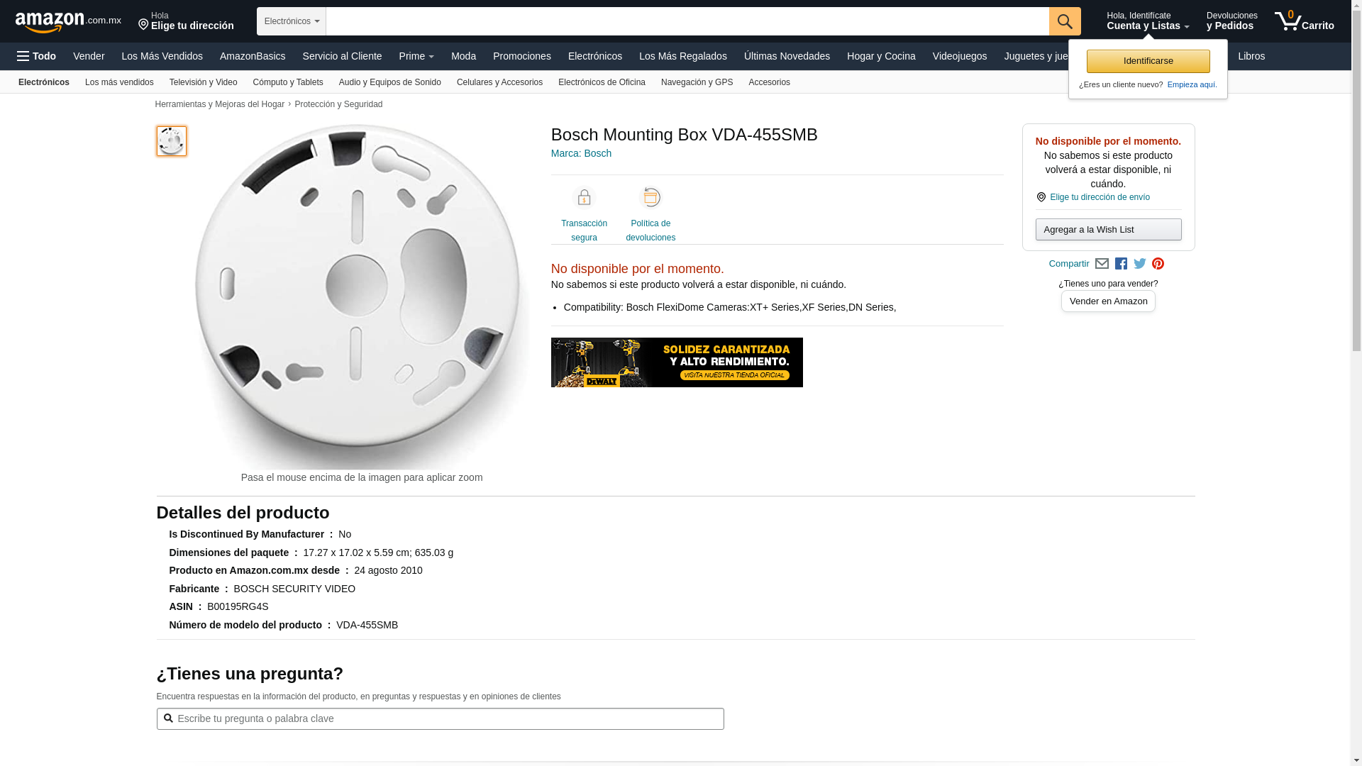Click the return policy icon
The image size is (1362, 766).
[x=650, y=198]
